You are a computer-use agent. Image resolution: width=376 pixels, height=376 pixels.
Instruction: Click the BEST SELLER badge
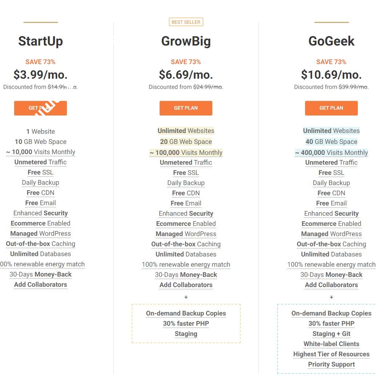186,22
